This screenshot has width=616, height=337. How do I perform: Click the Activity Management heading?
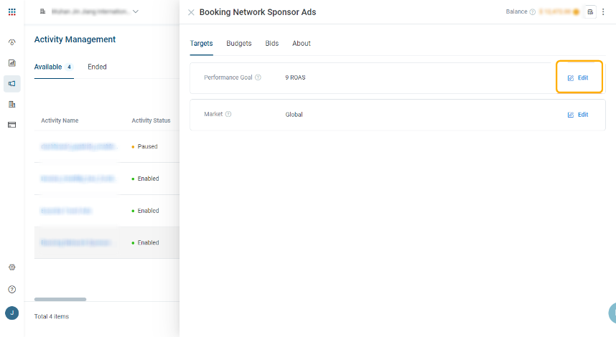(75, 39)
